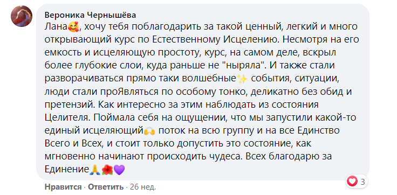
Task: Show who reacted via the count 3
Action: point(362,182)
